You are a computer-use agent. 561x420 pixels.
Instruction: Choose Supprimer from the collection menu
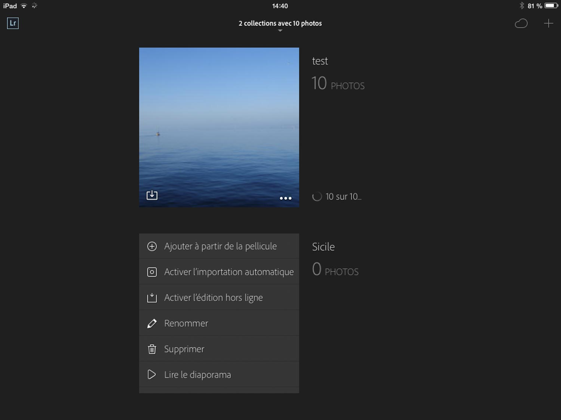coord(219,349)
